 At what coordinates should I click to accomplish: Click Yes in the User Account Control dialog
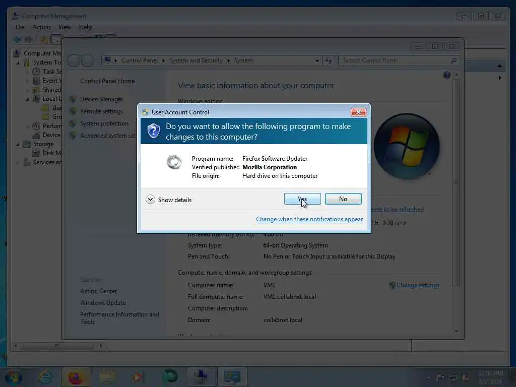coord(302,199)
